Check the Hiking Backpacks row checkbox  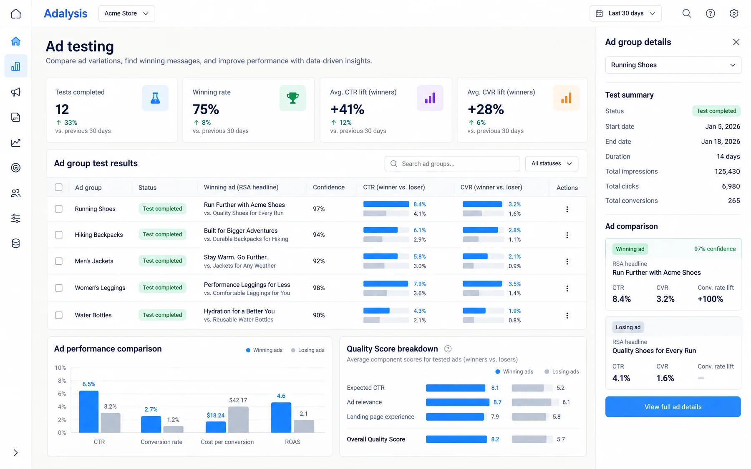59,235
